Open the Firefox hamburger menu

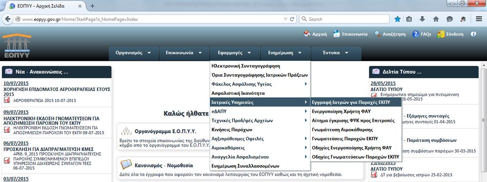[x=478, y=19]
